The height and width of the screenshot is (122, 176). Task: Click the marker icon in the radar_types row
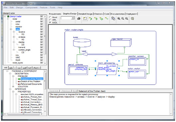tap(42, 63)
